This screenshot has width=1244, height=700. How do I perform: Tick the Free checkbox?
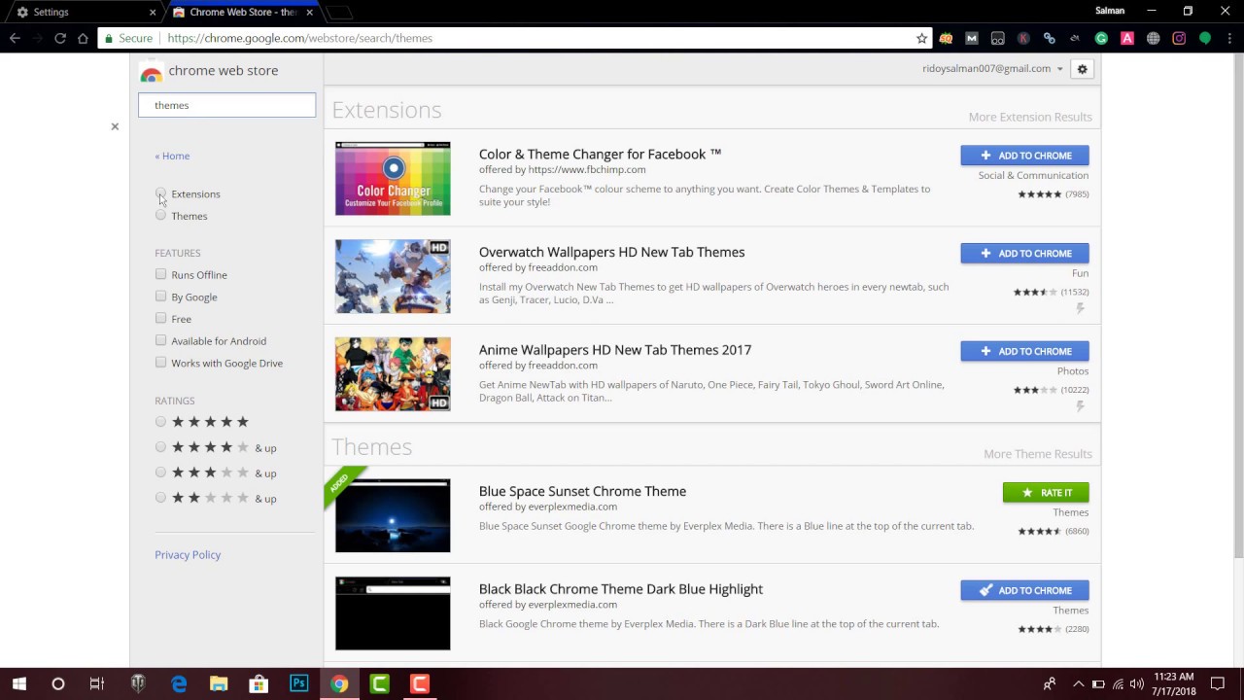[160, 318]
